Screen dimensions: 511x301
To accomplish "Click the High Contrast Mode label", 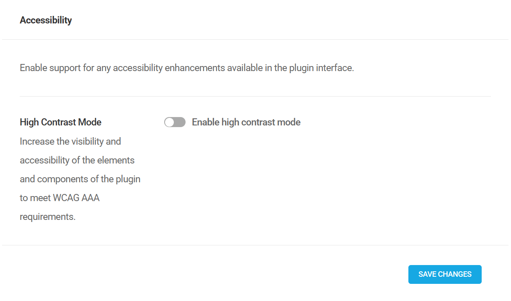I will (x=60, y=122).
